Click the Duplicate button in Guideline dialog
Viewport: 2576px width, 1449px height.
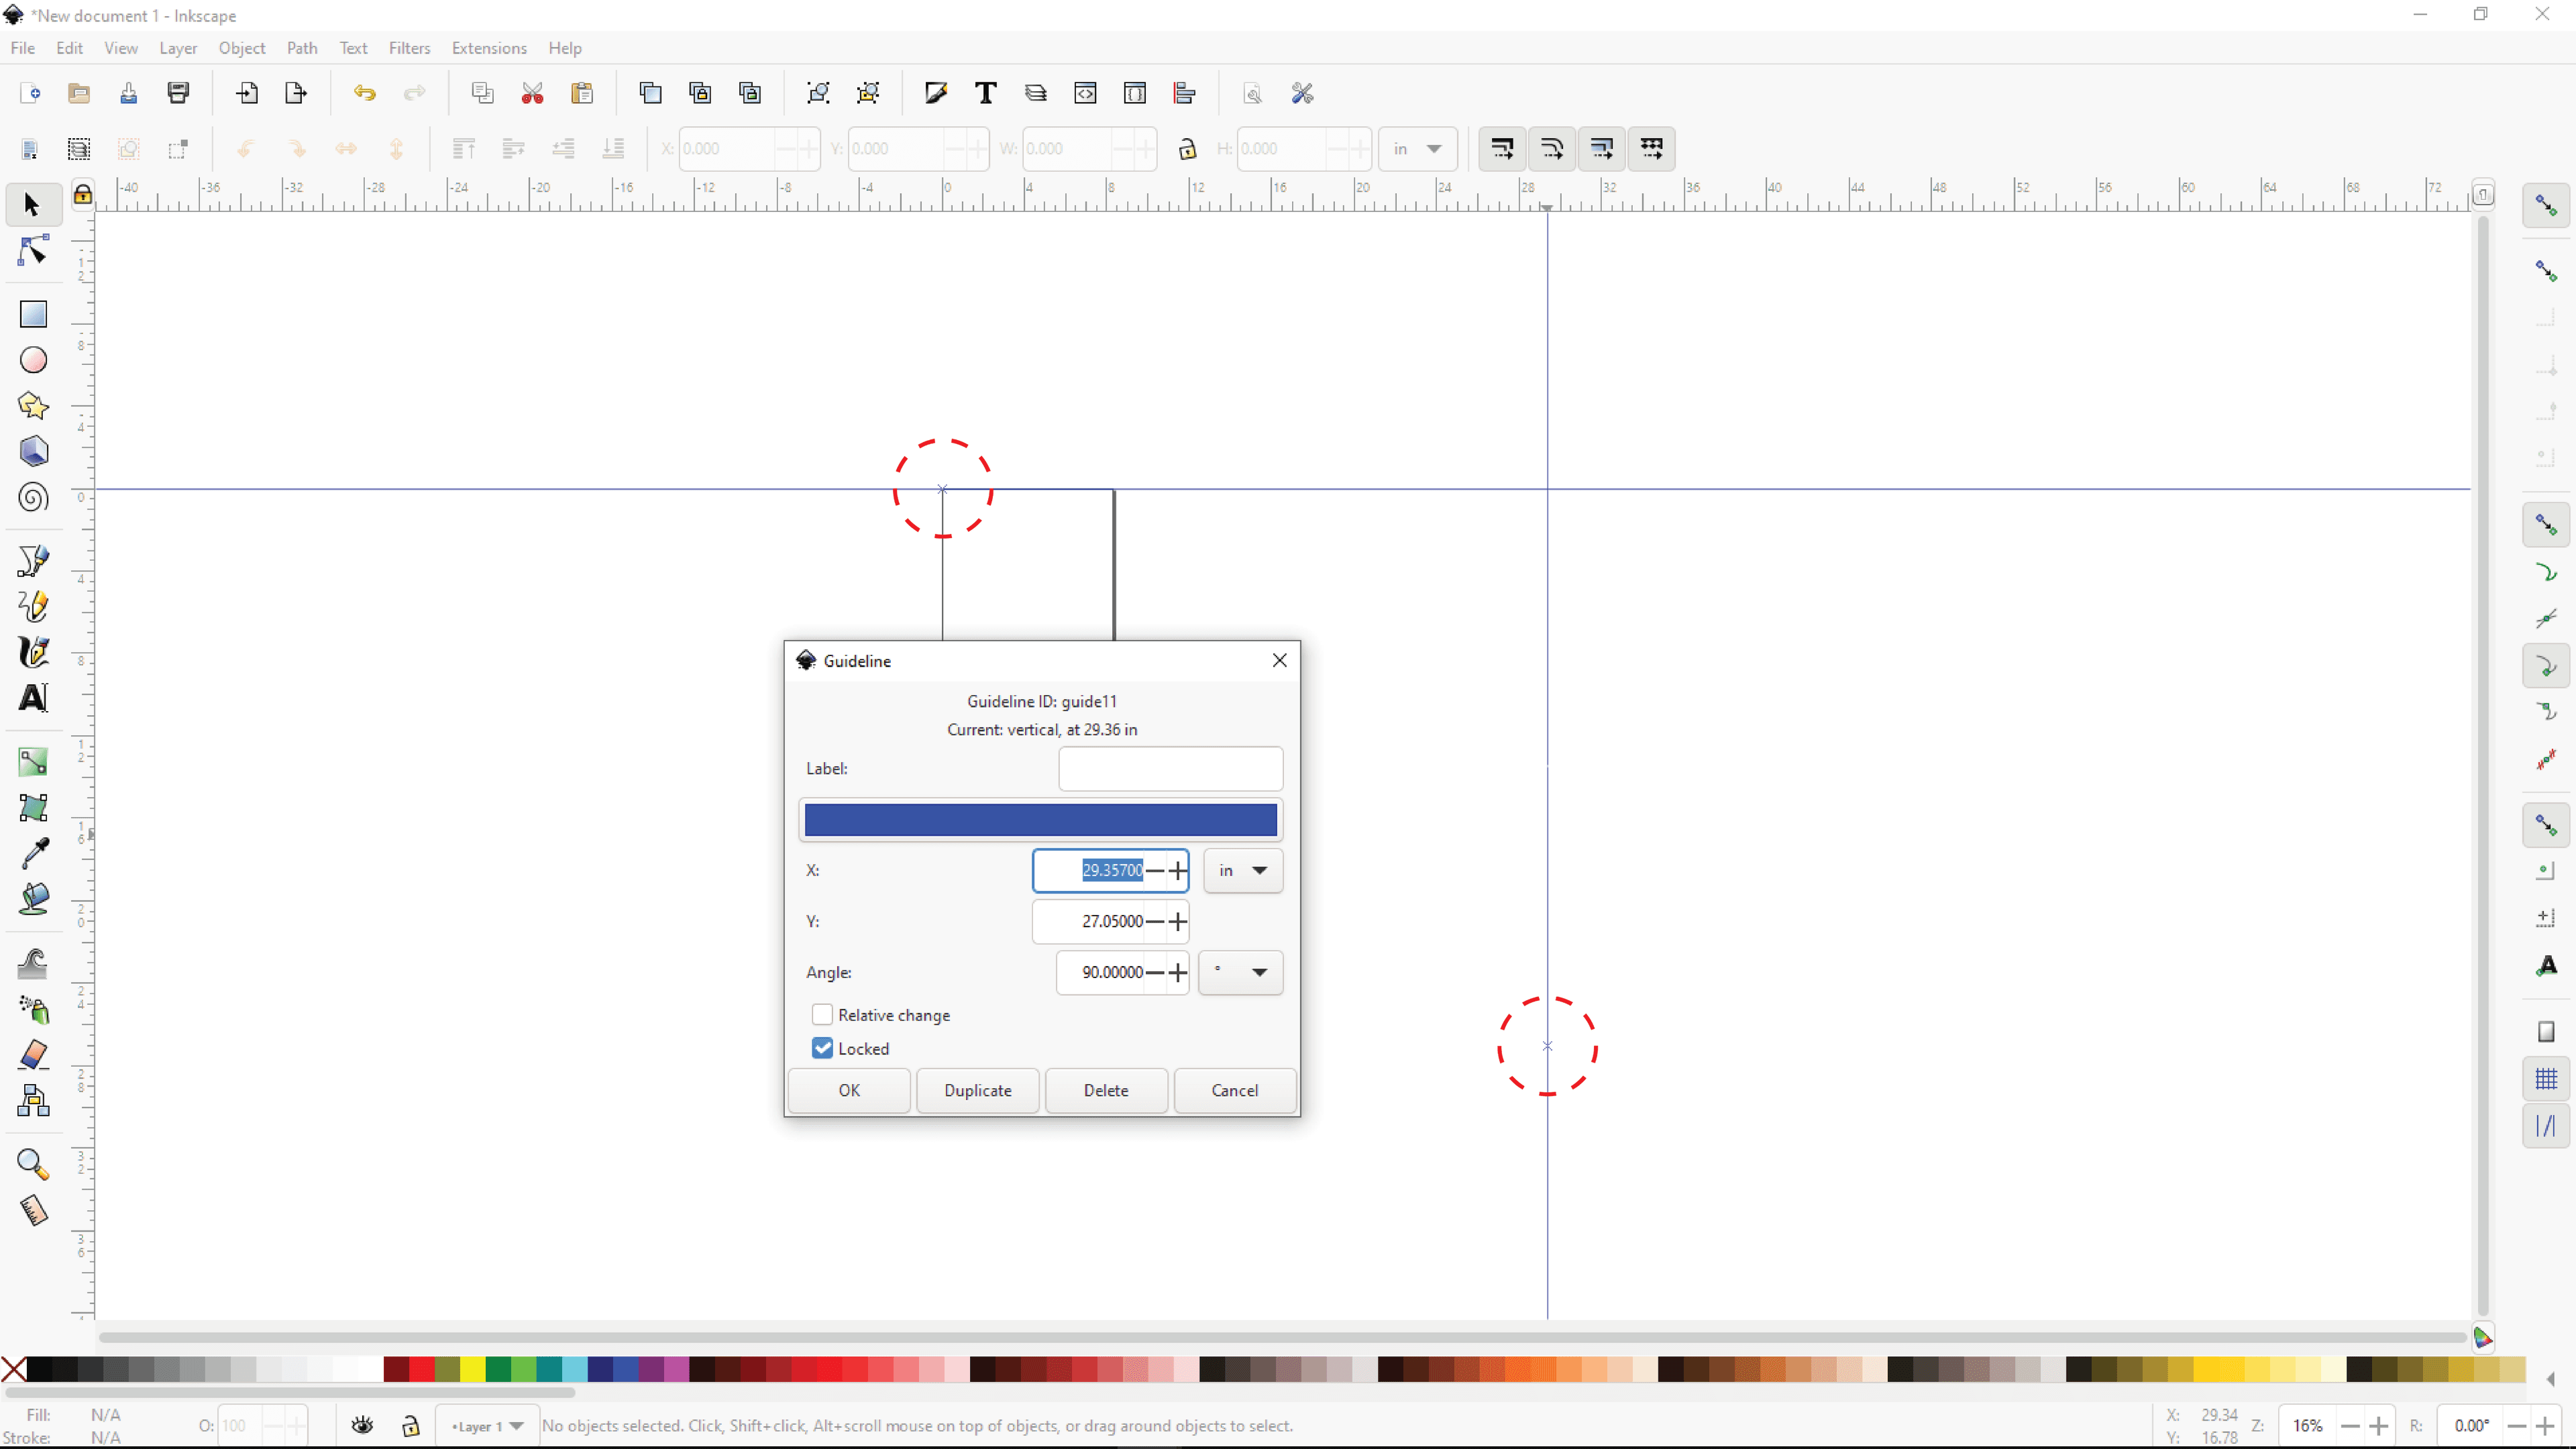[x=978, y=1090]
